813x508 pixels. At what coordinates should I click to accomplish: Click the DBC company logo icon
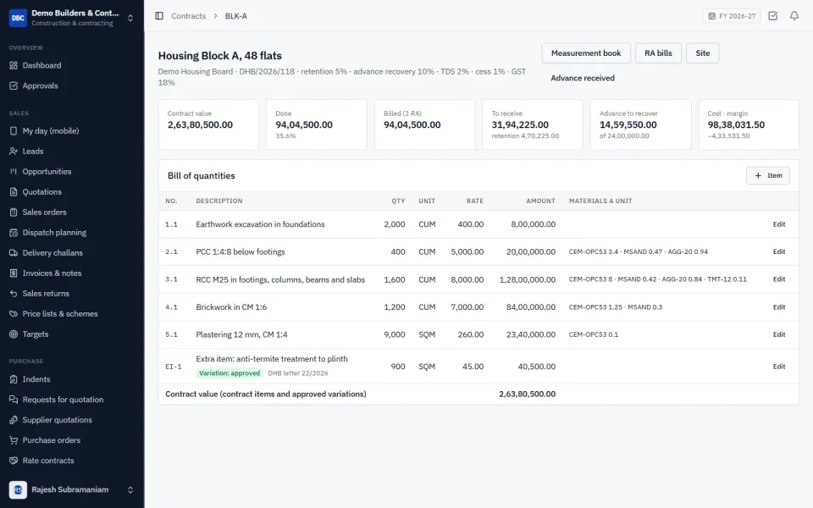[x=18, y=18]
